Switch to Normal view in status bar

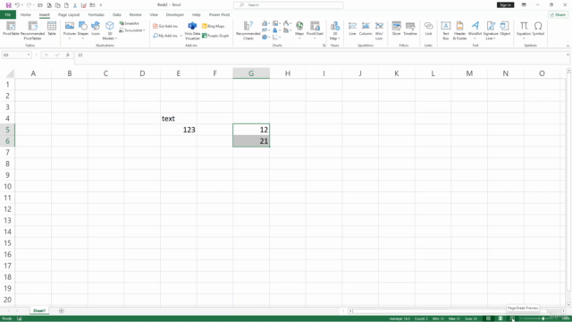(489, 318)
